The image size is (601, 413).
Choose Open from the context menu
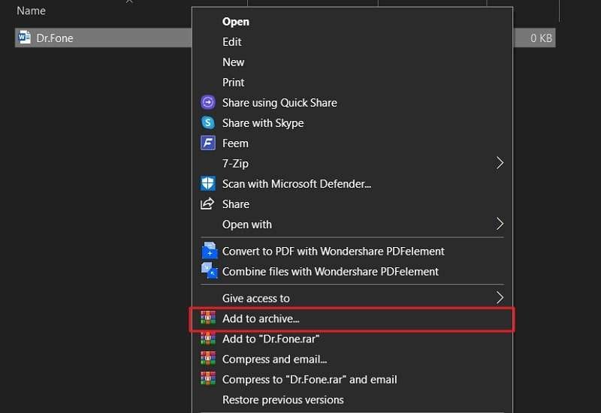(x=236, y=22)
